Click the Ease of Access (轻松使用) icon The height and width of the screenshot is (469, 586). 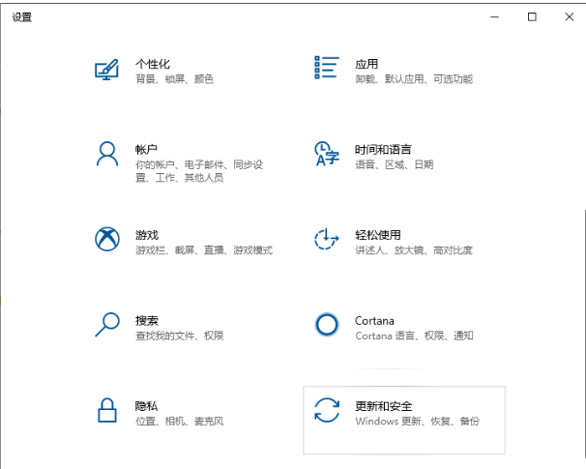pos(327,239)
